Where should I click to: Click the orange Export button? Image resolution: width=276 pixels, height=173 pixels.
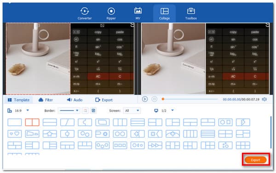tap(255, 160)
